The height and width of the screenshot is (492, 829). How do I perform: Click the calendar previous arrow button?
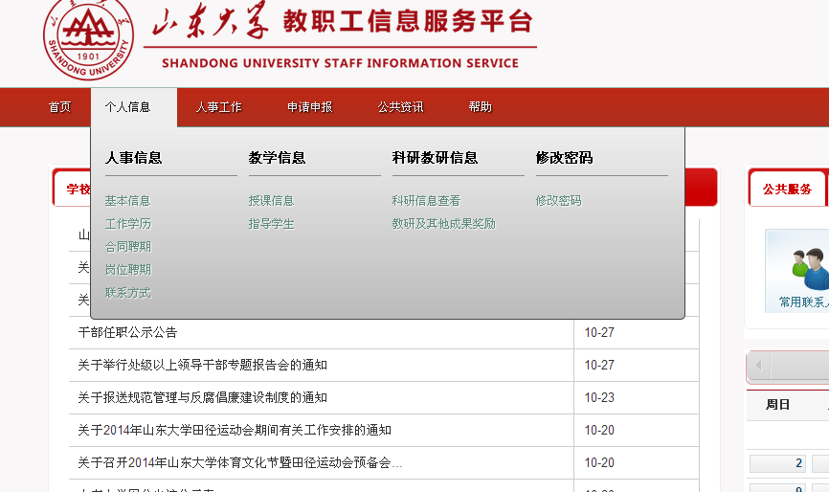pyautogui.click(x=758, y=366)
